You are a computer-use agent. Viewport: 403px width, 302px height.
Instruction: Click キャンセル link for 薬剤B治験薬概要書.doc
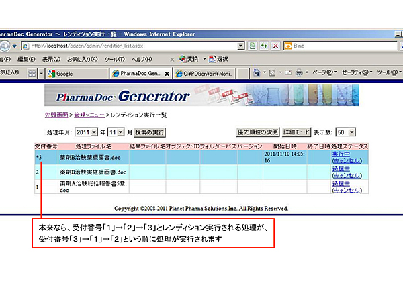(x=347, y=161)
